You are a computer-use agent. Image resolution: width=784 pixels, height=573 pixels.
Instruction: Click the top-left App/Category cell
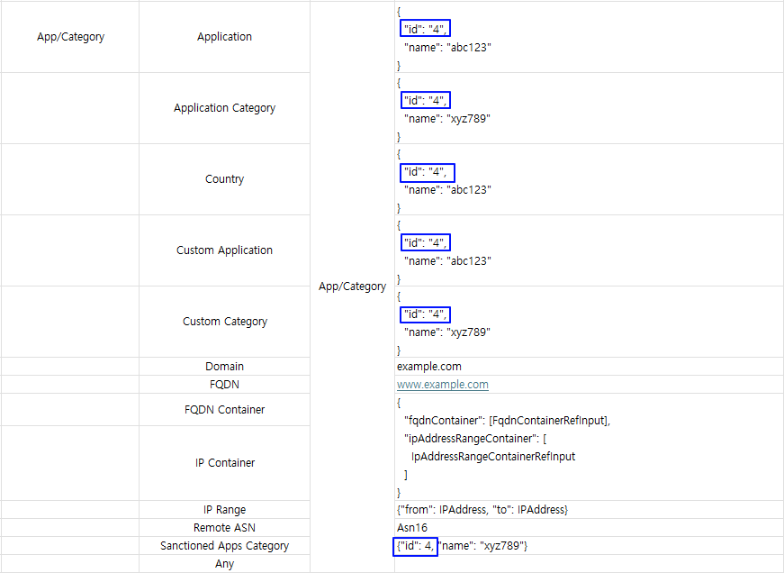(70, 37)
